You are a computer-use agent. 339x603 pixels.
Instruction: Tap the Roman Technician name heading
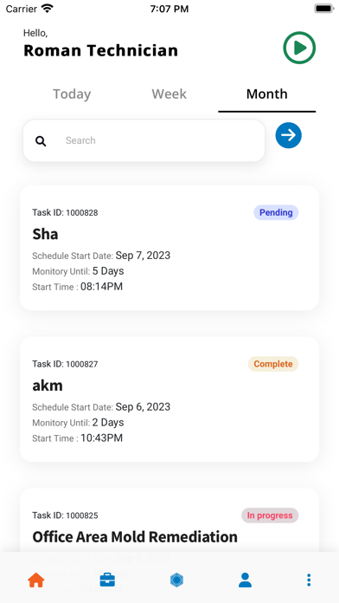100,51
